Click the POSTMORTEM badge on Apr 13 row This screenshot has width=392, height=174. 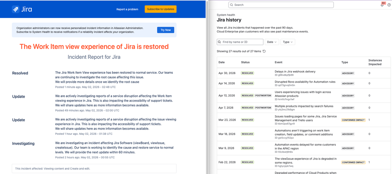click(x=263, y=96)
